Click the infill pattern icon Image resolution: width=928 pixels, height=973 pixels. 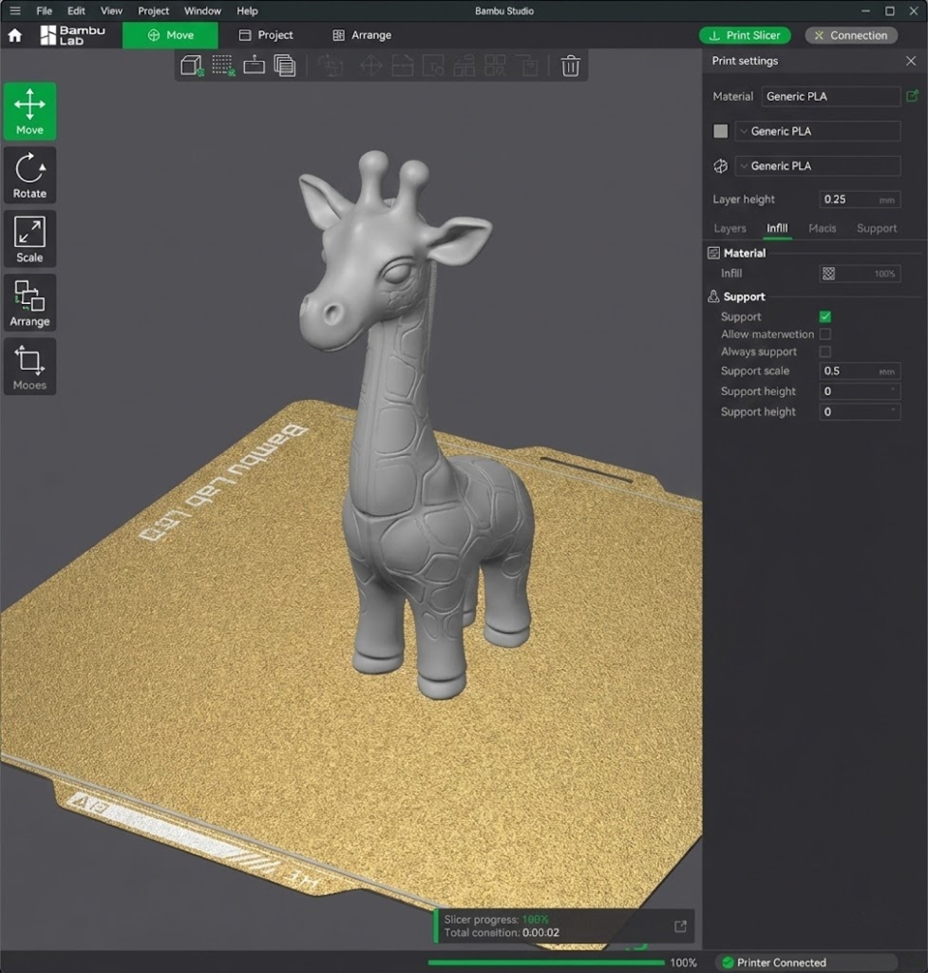point(828,274)
